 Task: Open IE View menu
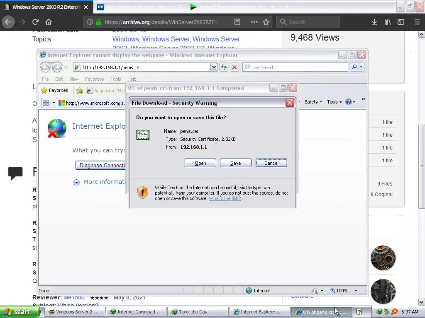coord(74,79)
